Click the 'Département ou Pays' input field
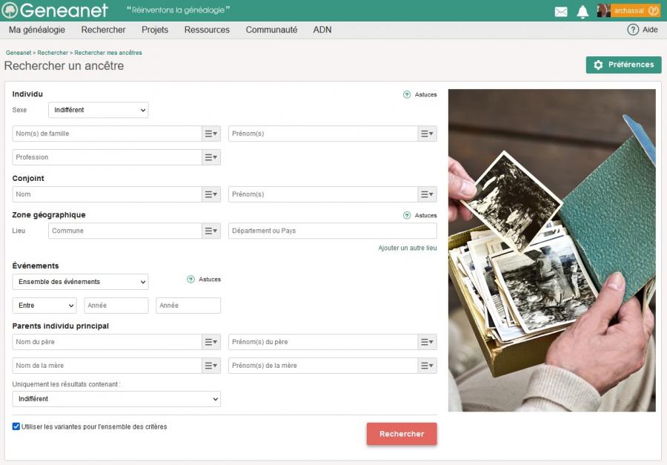667x465 pixels. pyautogui.click(x=333, y=231)
